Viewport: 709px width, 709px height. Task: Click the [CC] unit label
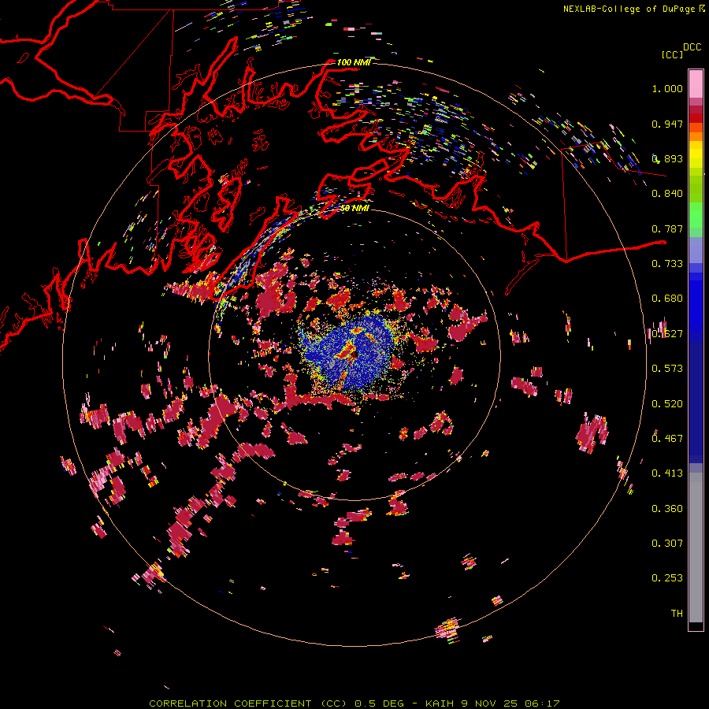[672, 54]
